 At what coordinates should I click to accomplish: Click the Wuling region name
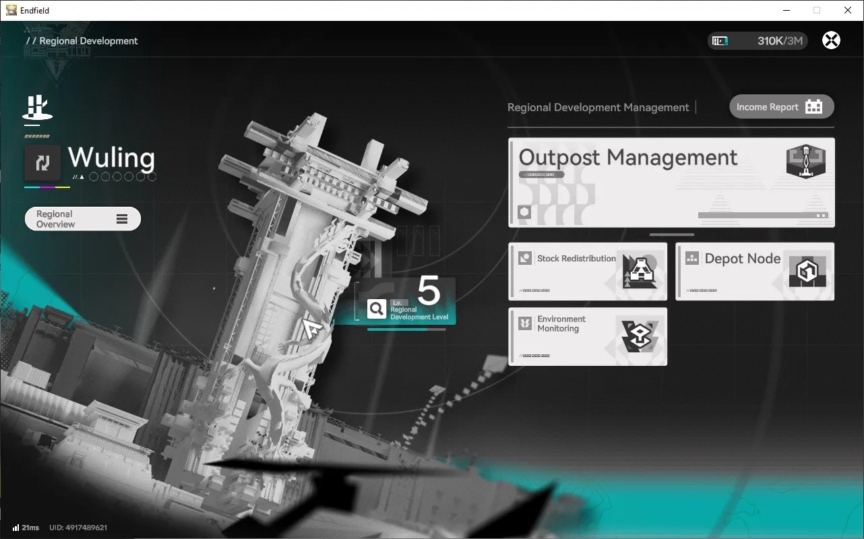coord(111,158)
